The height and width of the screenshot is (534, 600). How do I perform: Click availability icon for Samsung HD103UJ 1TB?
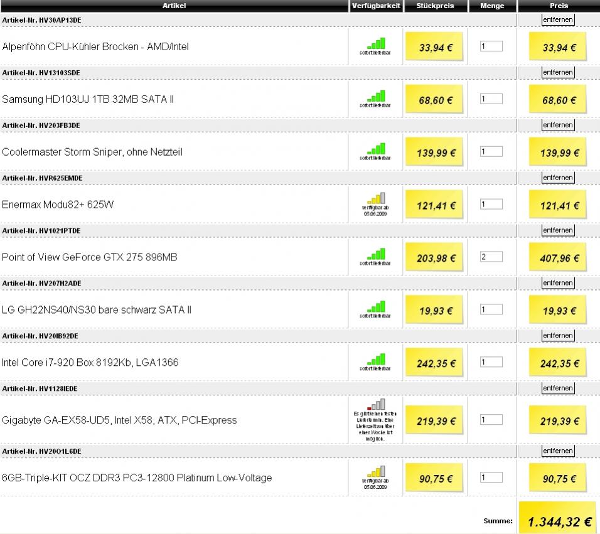[376, 96]
